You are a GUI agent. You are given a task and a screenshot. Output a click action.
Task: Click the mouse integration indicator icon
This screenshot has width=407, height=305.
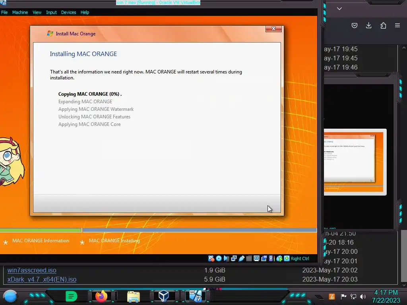[279, 258]
